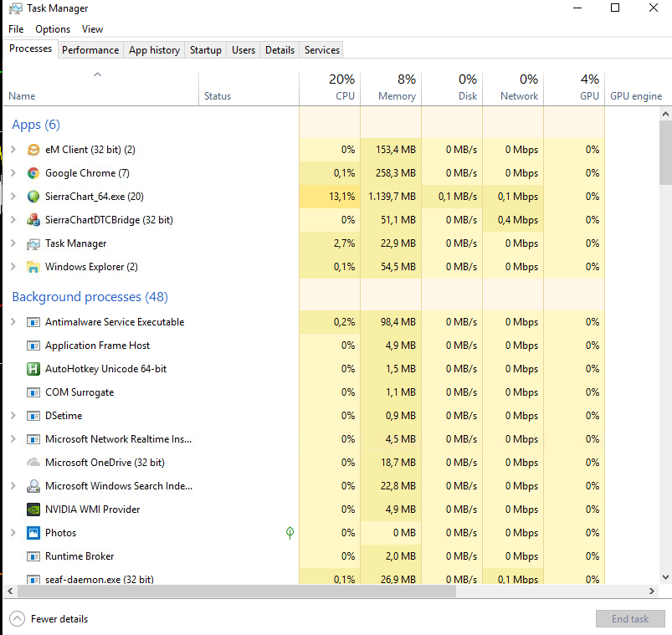This screenshot has width=672, height=635.
Task: Click the Windows Search Indexer icon
Action: [33, 486]
